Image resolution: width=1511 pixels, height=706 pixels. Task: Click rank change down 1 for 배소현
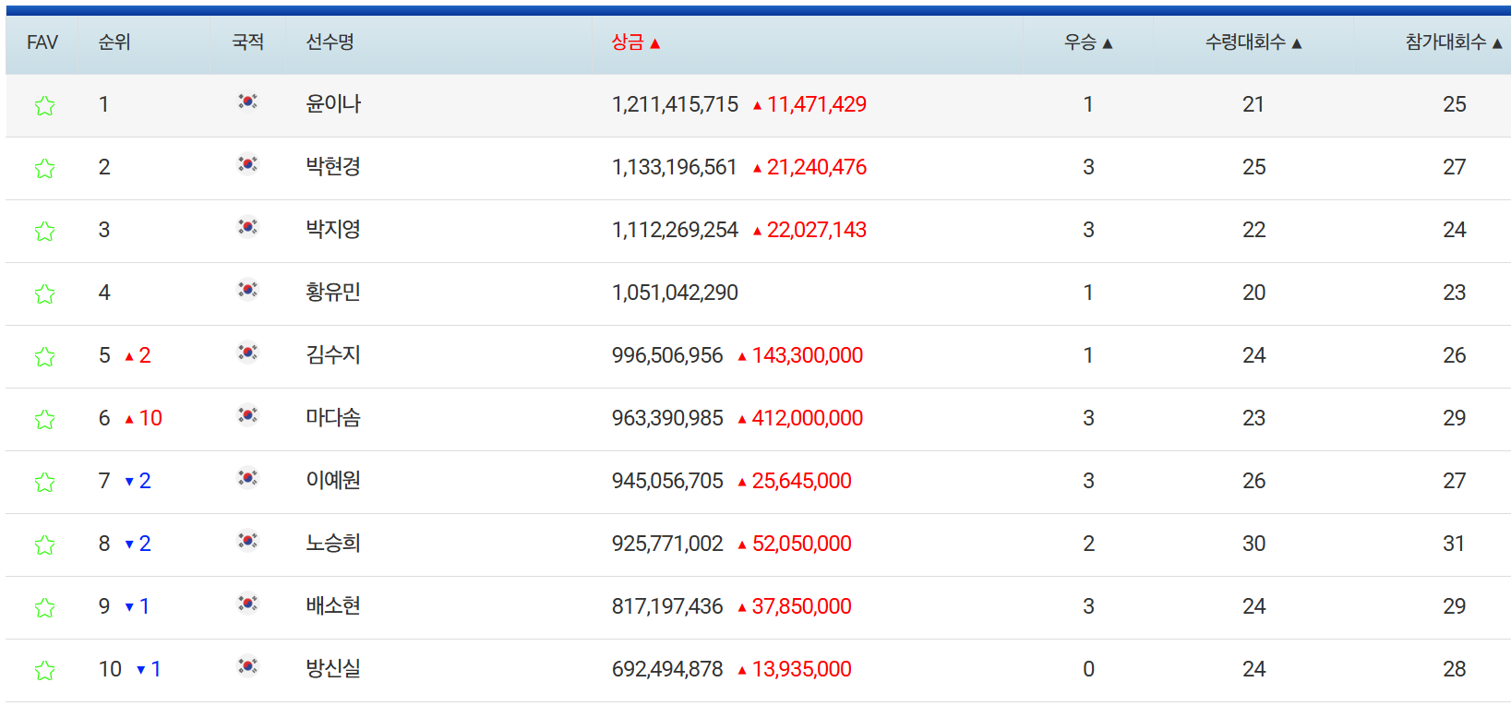tap(138, 606)
